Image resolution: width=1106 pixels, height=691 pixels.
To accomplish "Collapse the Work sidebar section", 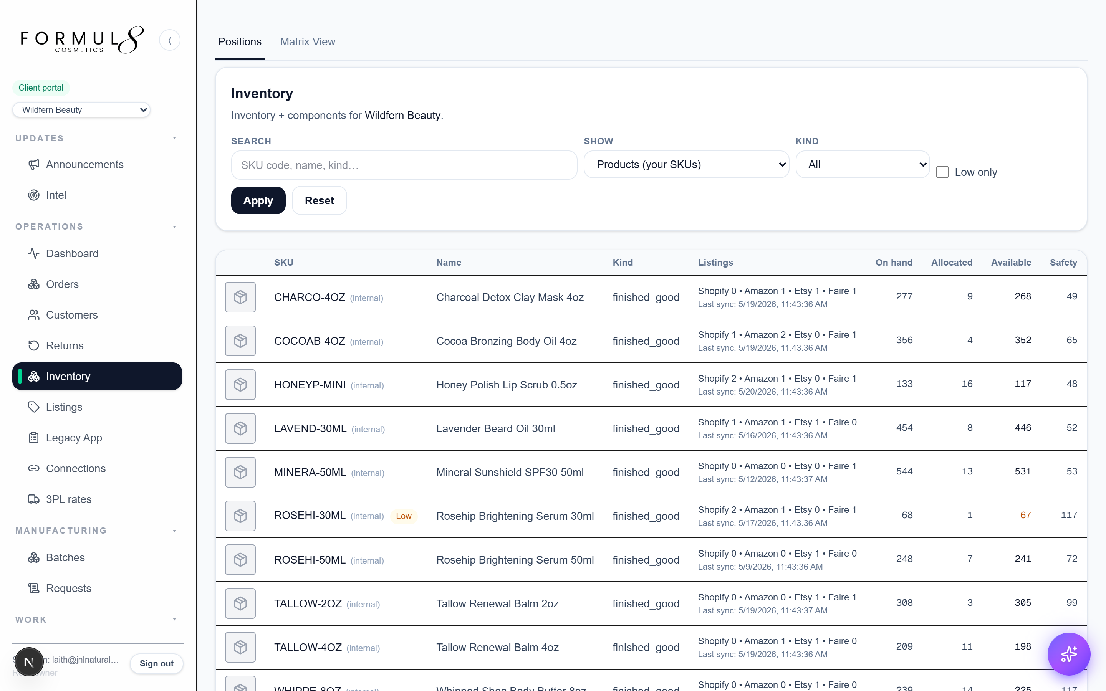I will [174, 619].
